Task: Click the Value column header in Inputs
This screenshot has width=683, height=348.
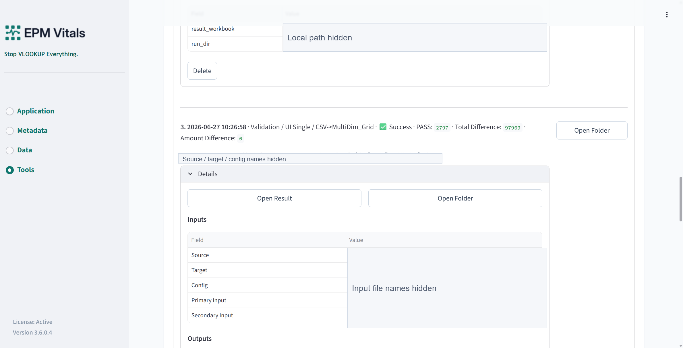Action: (444, 240)
